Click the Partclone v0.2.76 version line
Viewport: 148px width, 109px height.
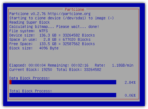coord(50,14)
